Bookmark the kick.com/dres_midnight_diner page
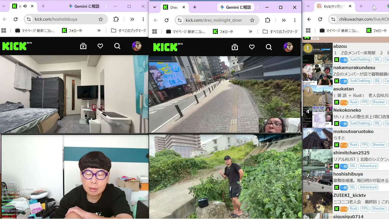The image size is (389, 219). 252,20
